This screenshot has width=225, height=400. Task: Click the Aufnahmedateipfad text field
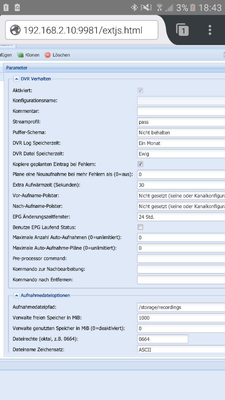[181, 307]
